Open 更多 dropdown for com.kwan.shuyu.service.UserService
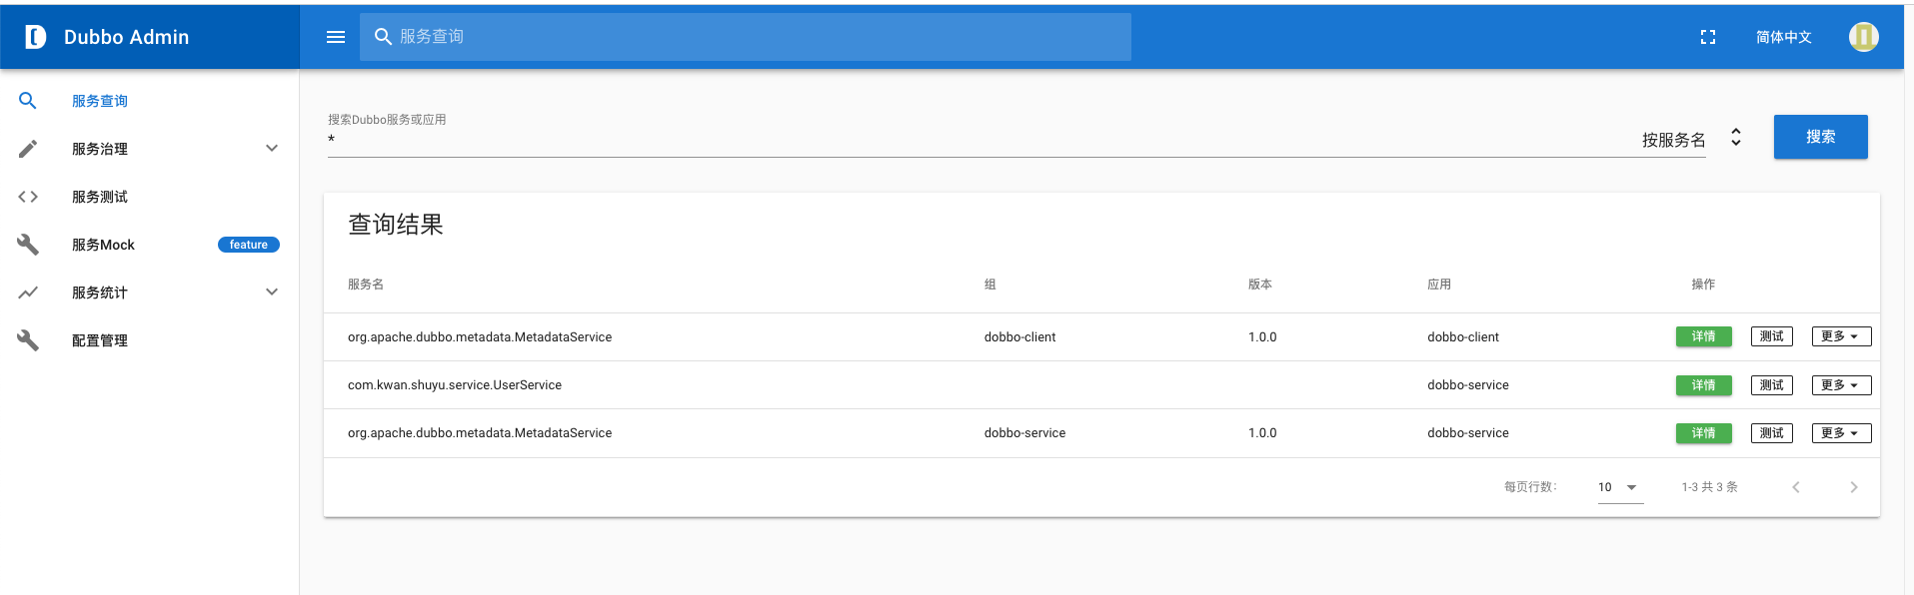The image size is (1914, 595). coord(1841,385)
